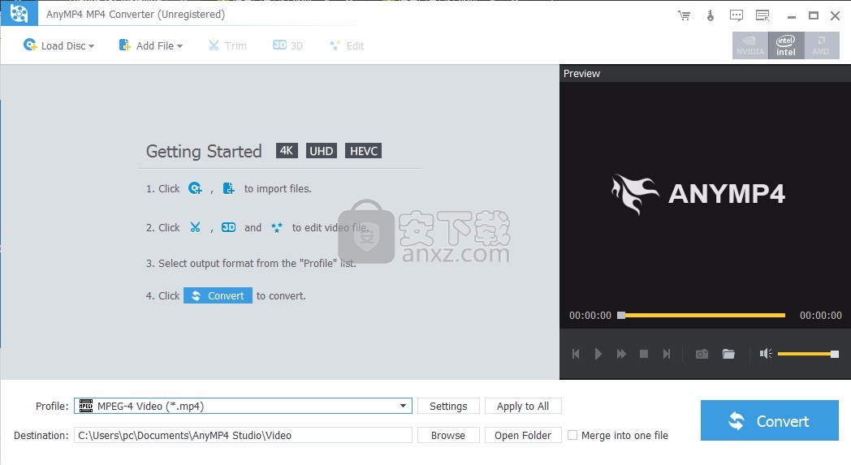
Task: Mute the preview speaker
Action: pyautogui.click(x=766, y=354)
